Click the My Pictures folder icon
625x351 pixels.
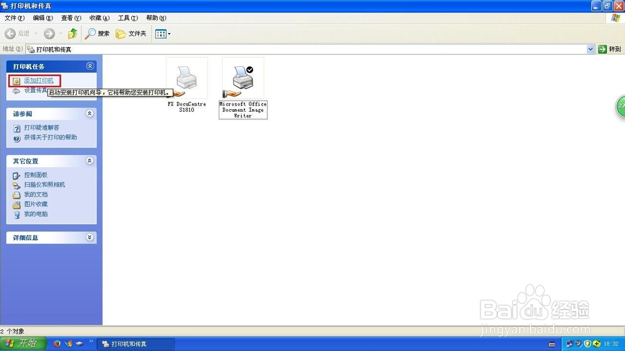click(16, 205)
